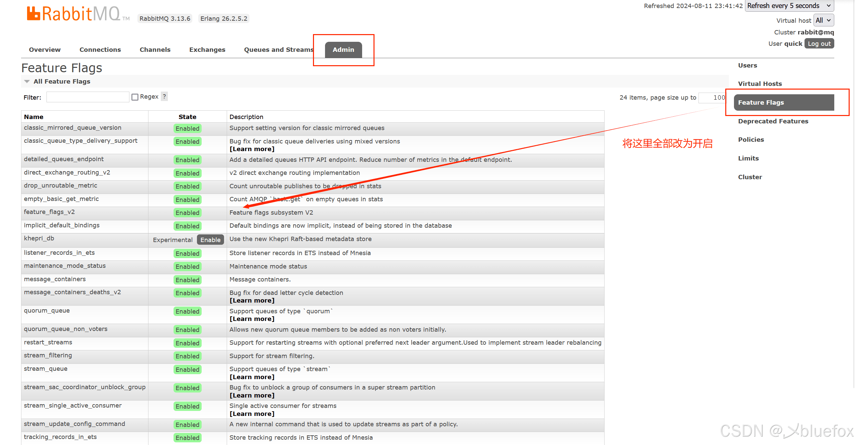Open Learn more for stream_sac_coordinator_unblock_group
The width and height of the screenshot is (855, 445).
(x=252, y=396)
